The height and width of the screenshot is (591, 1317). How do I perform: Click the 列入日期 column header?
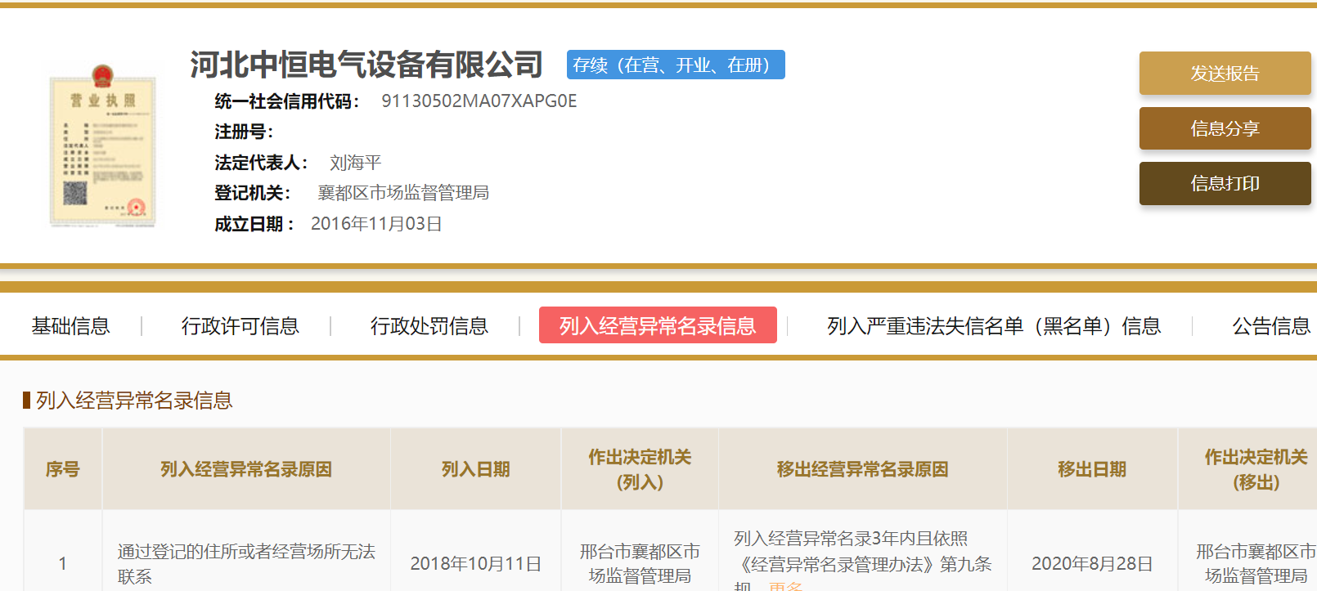476,469
